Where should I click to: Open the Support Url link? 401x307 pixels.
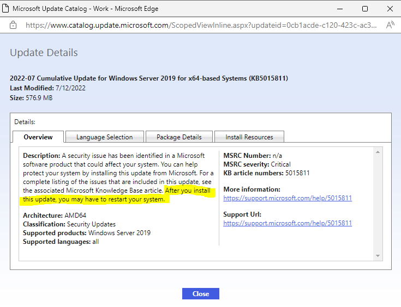coord(288,223)
